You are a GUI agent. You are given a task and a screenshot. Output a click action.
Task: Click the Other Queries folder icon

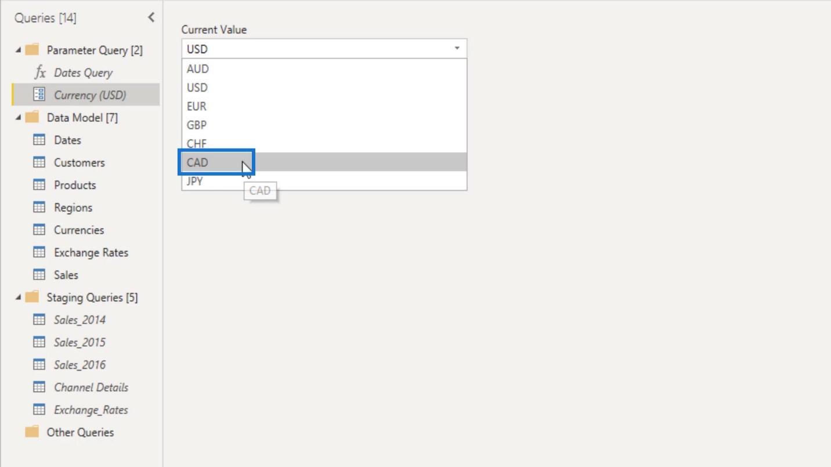(32, 432)
